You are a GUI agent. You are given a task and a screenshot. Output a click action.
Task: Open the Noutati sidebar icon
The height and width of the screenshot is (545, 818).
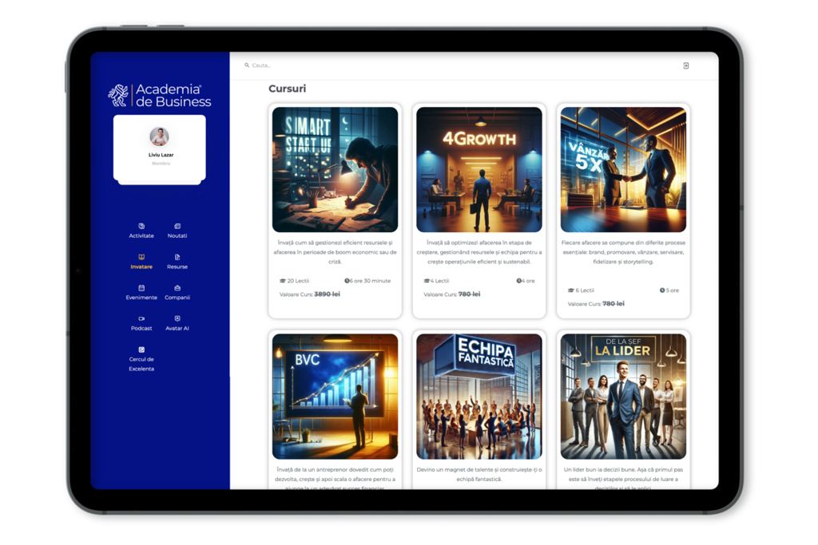pos(177,226)
